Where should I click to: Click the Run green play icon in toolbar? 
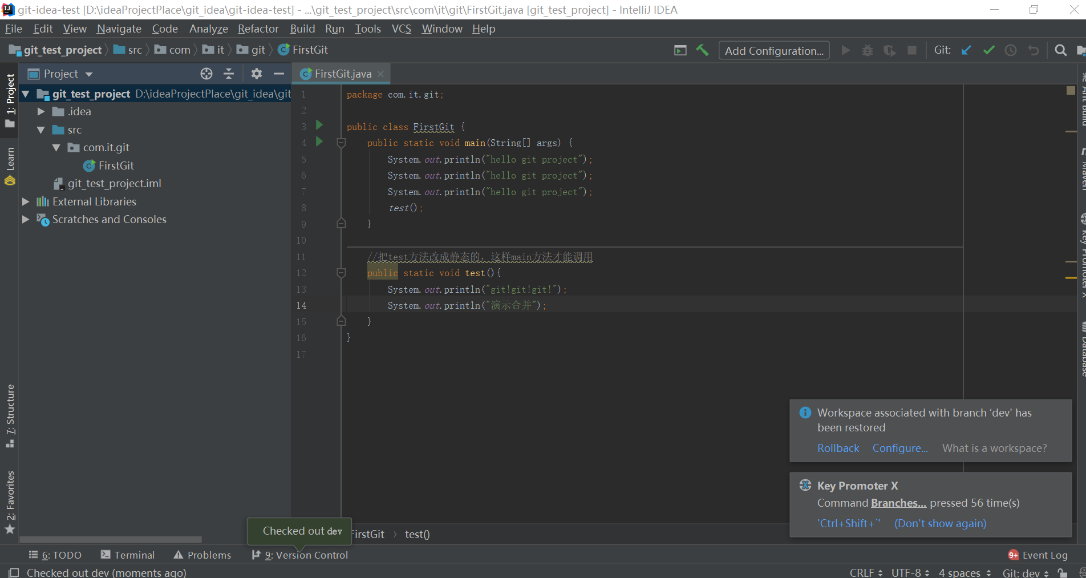846,50
